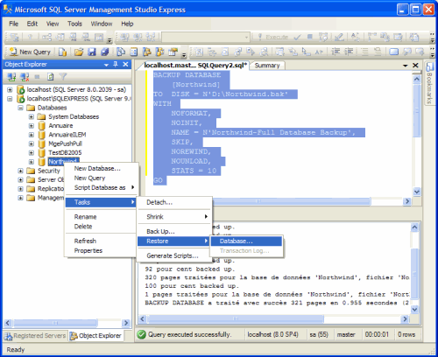Click the query editor vertical scrollbar down arrow
This screenshot has height=357, width=438.
417,192
